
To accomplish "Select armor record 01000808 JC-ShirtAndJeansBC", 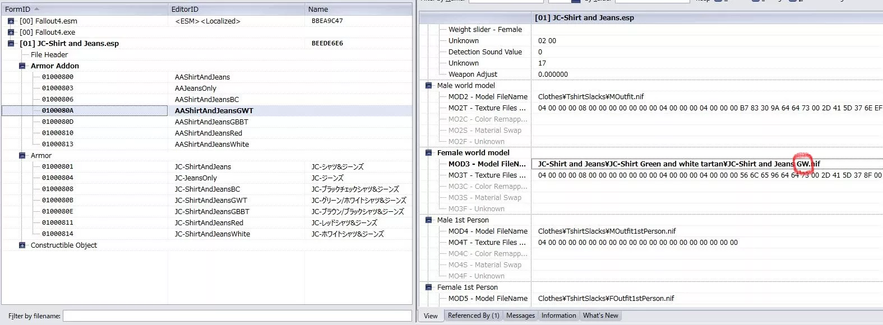I will pos(207,189).
